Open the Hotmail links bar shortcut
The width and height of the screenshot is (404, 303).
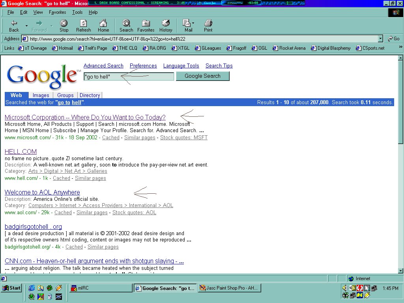tap(62, 48)
